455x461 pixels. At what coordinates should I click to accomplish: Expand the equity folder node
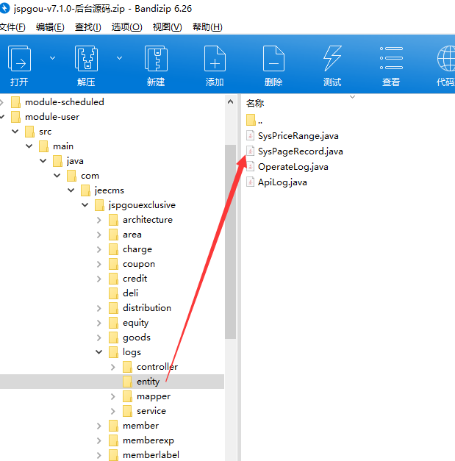(x=99, y=323)
